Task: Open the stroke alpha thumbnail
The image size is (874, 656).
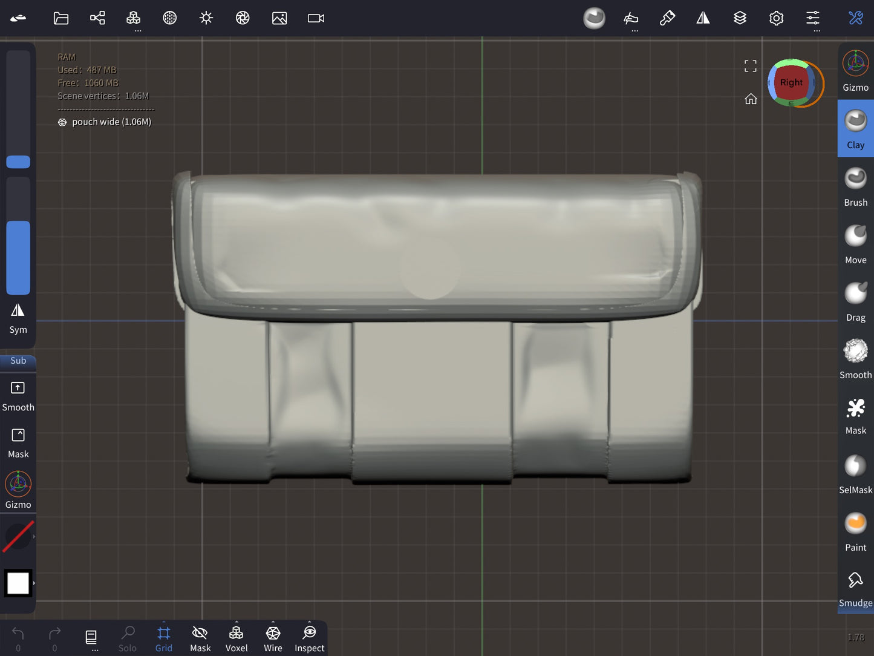Action: [x=18, y=536]
